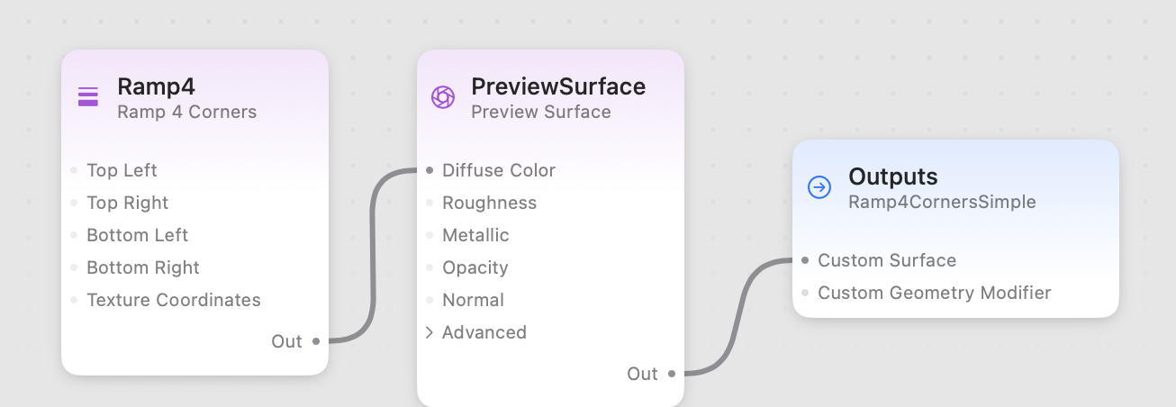Select the Ramp4 node title

pyautogui.click(x=156, y=86)
